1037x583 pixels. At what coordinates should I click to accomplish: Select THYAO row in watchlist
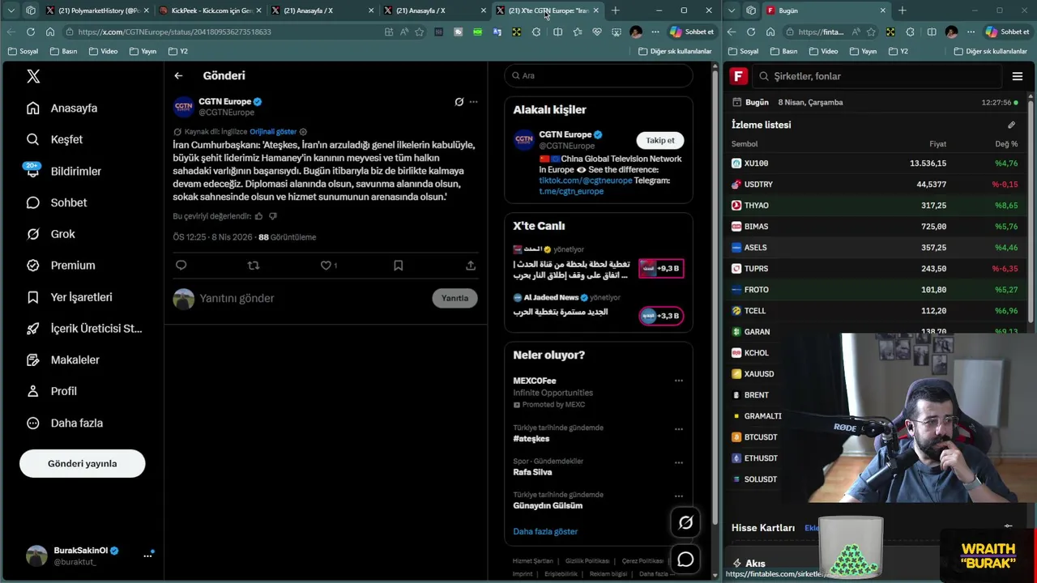tap(875, 205)
